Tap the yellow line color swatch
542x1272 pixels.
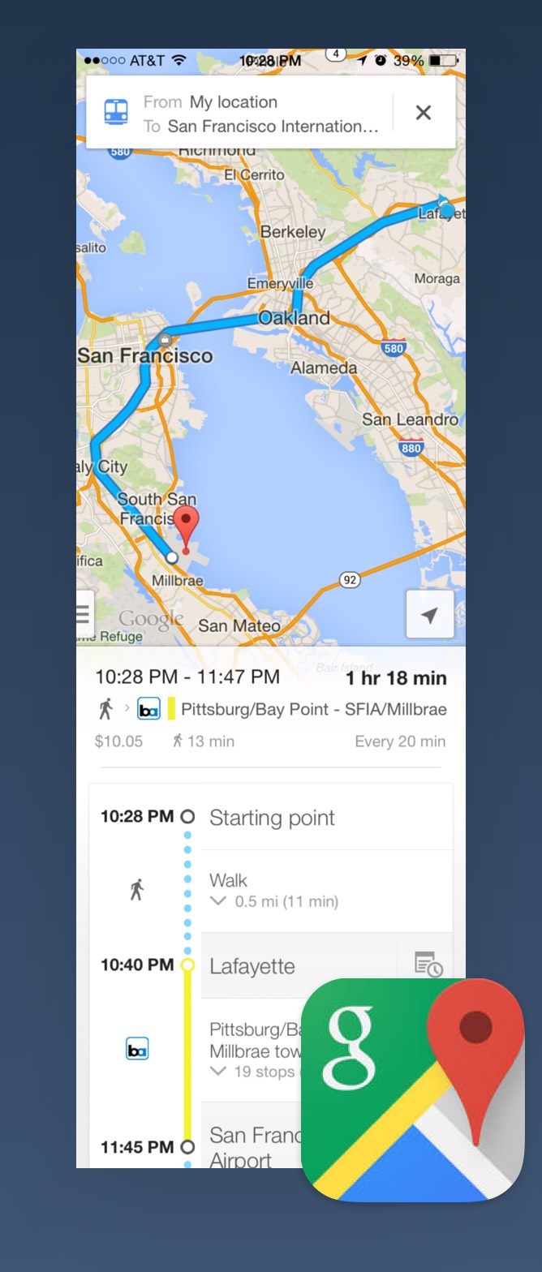click(171, 709)
